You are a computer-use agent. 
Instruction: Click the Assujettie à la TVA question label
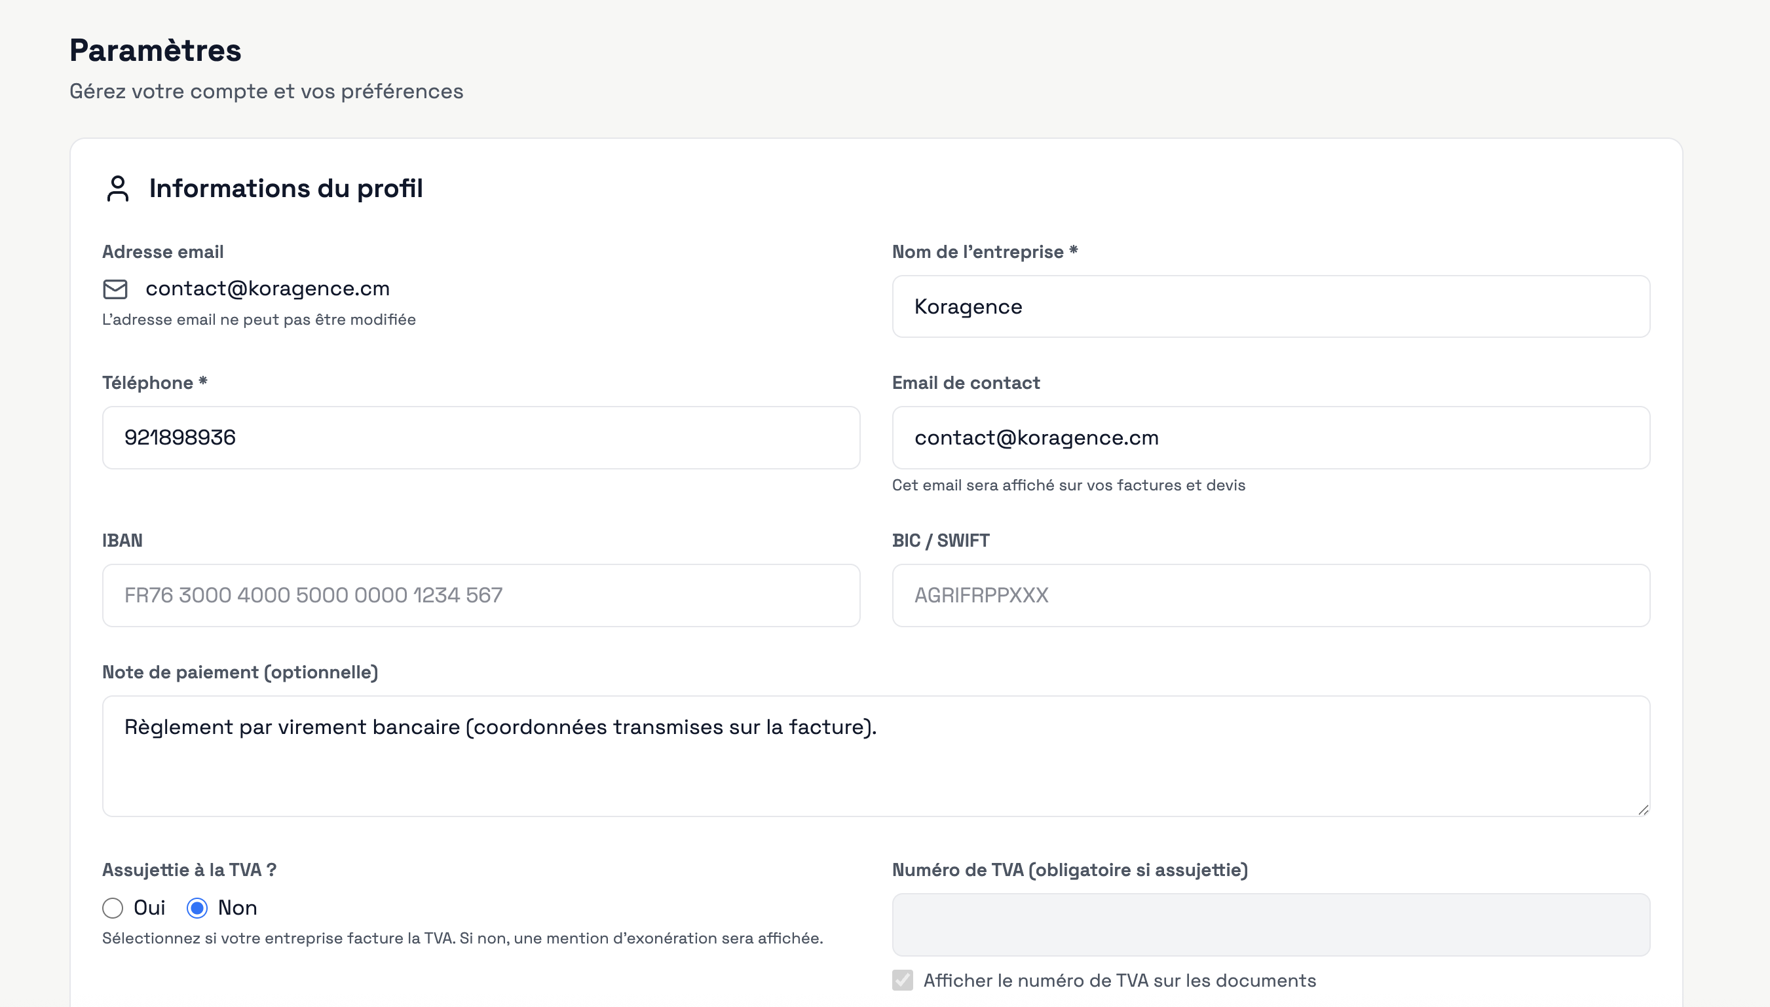[x=189, y=870]
